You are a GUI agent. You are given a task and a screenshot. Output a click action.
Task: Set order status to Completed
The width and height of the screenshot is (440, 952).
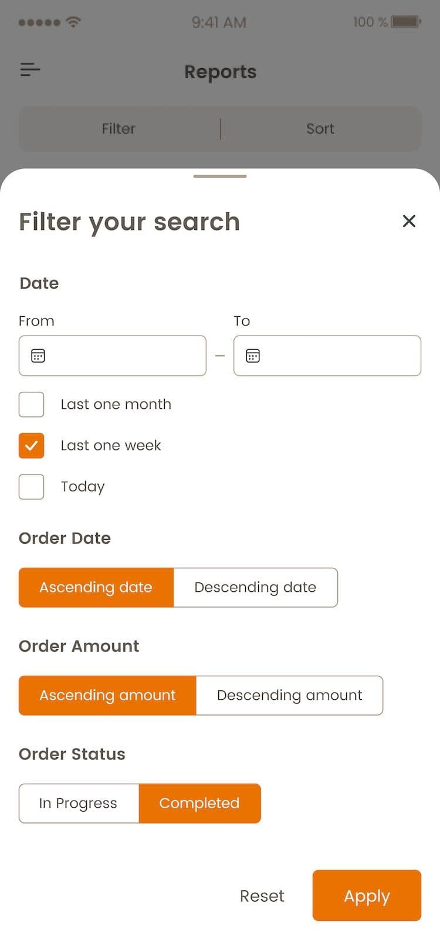199,803
